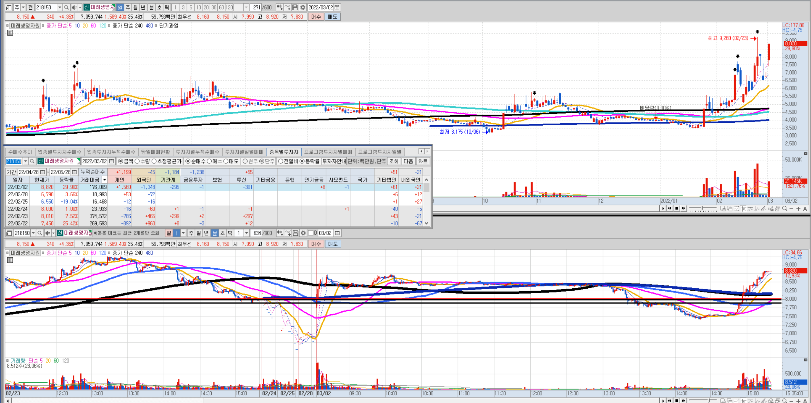Open the empty interval dropdown beside 120 in top toolbar

point(246,7)
